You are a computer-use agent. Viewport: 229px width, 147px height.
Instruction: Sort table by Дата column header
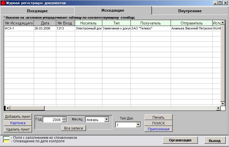45,23
